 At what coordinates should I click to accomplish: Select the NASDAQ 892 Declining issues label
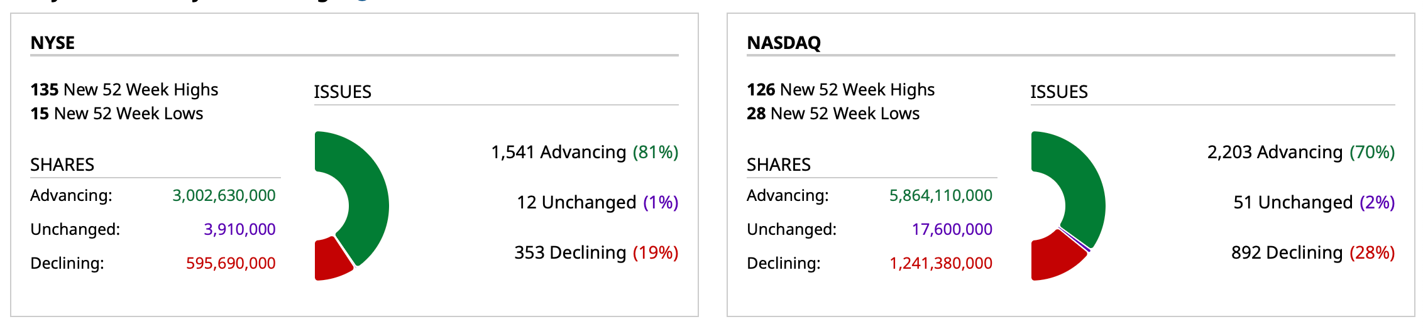[x=1312, y=252]
